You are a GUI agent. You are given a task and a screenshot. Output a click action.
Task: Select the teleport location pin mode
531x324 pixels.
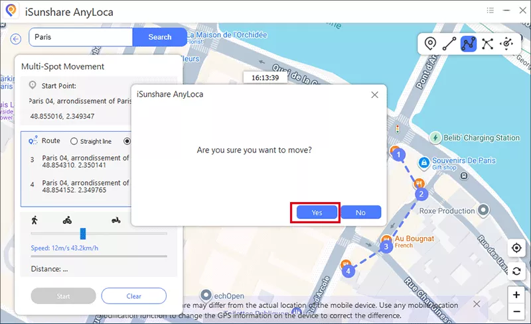[x=430, y=44]
